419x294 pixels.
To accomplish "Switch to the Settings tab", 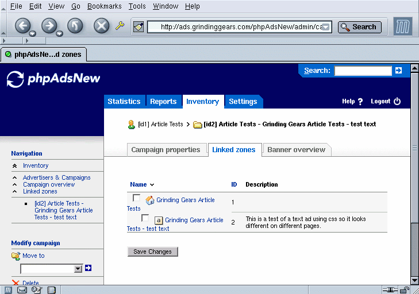I will point(243,102).
